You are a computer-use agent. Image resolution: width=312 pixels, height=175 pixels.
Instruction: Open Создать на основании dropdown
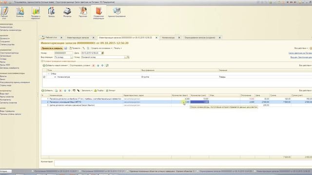click(x=101, y=48)
